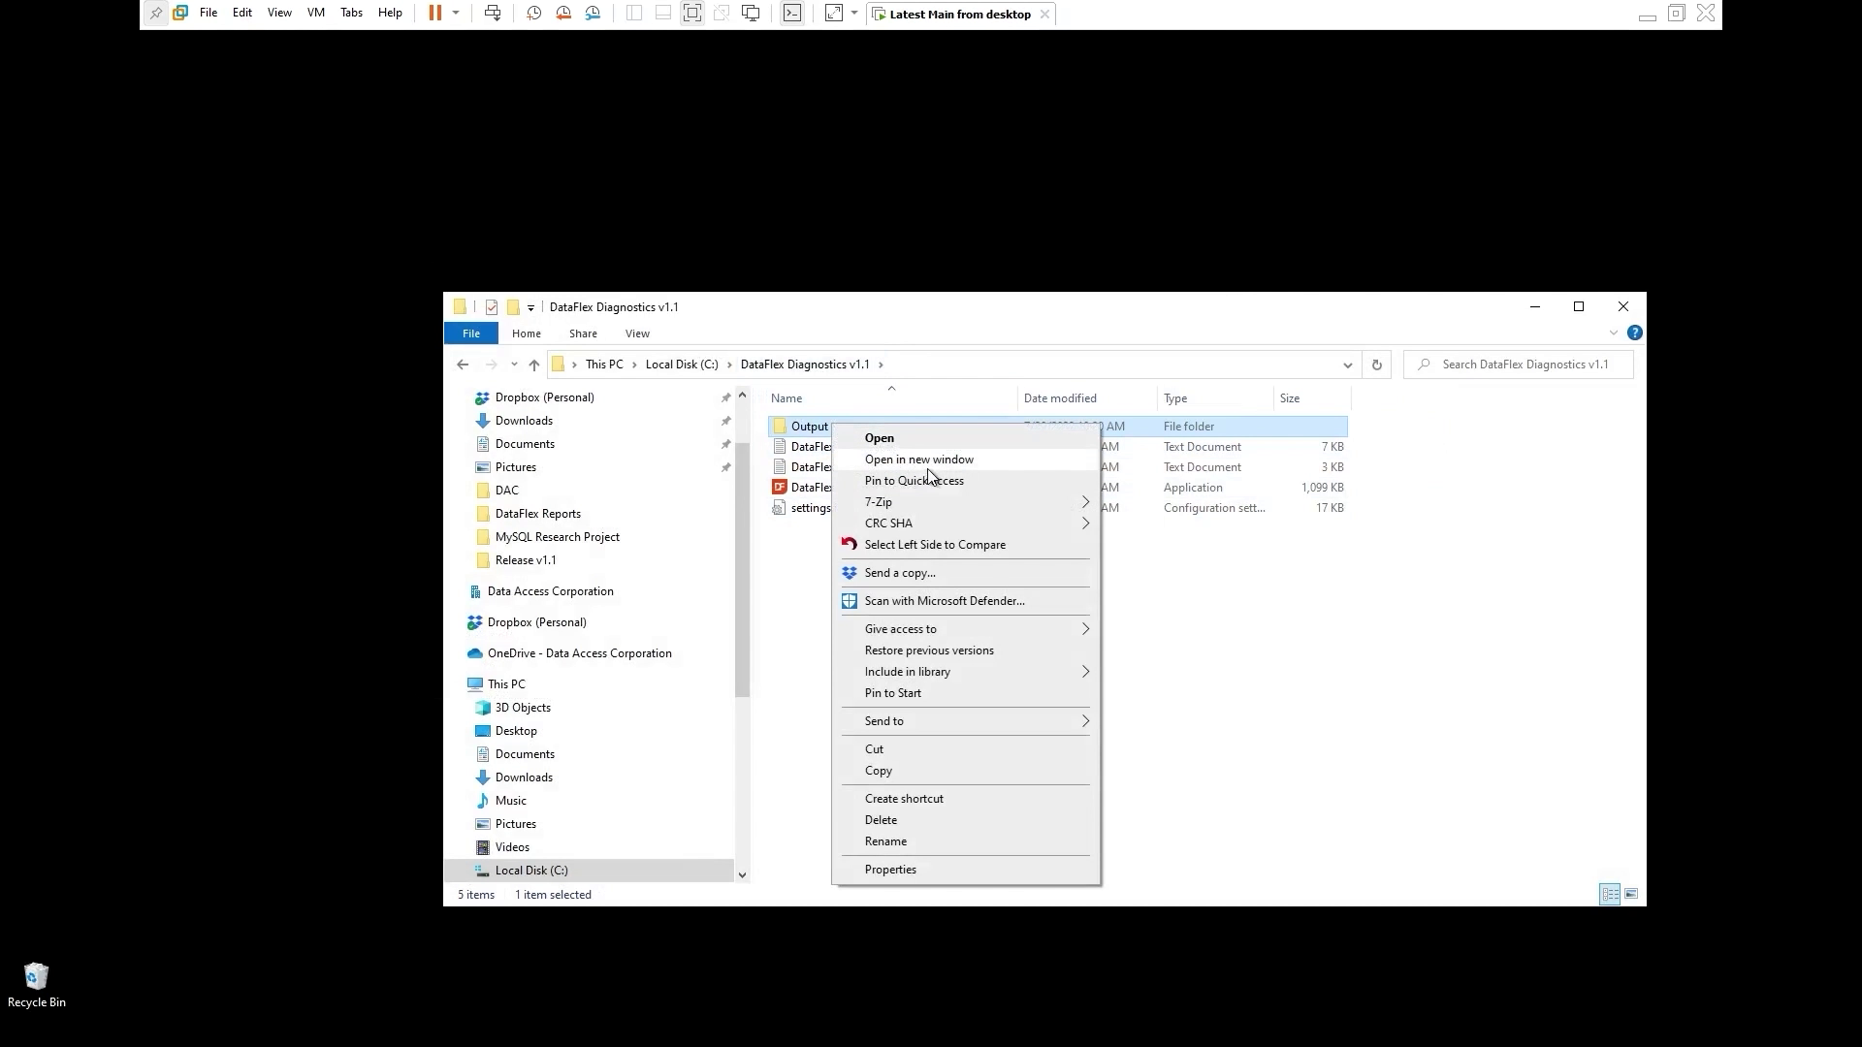Select the Latest Main from desktop tab
Image resolution: width=1862 pixels, height=1047 pixels.
pos(960,15)
